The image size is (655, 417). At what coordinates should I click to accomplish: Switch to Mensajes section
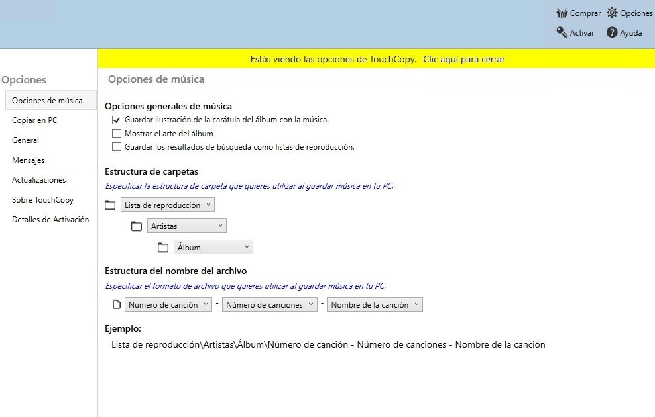click(x=29, y=160)
